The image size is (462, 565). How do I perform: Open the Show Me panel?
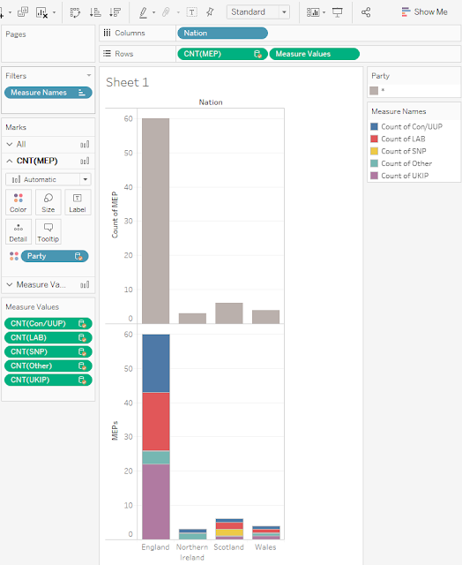425,11
